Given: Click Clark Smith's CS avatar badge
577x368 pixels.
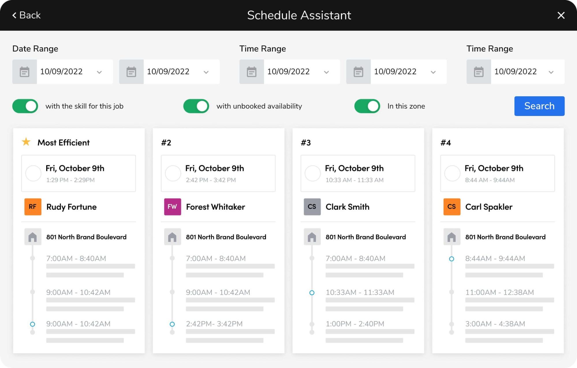Looking at the screenshot, I should click(312, 206).
